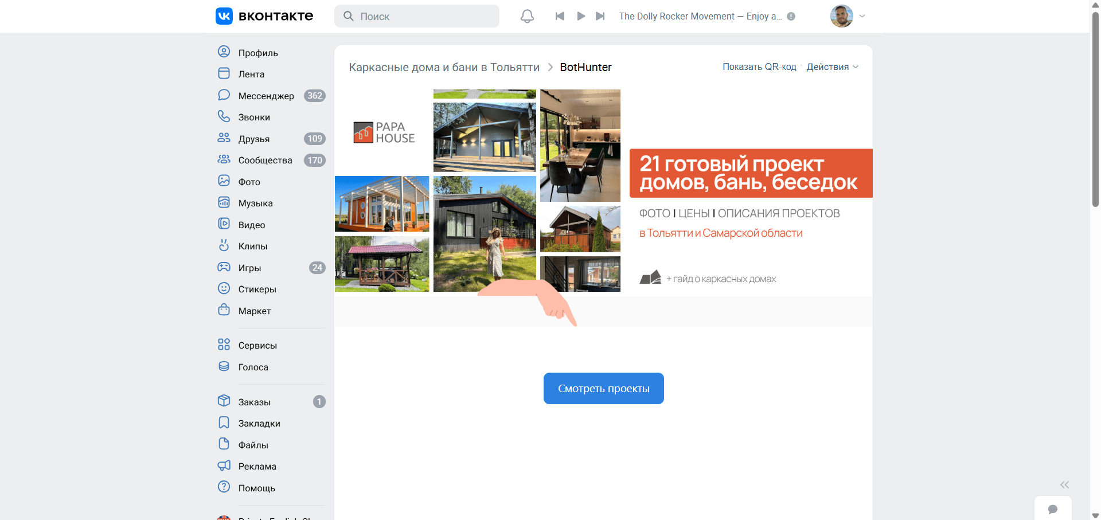Select the Сервисы menu label
1101x520 pixels.
coord(257,346)
